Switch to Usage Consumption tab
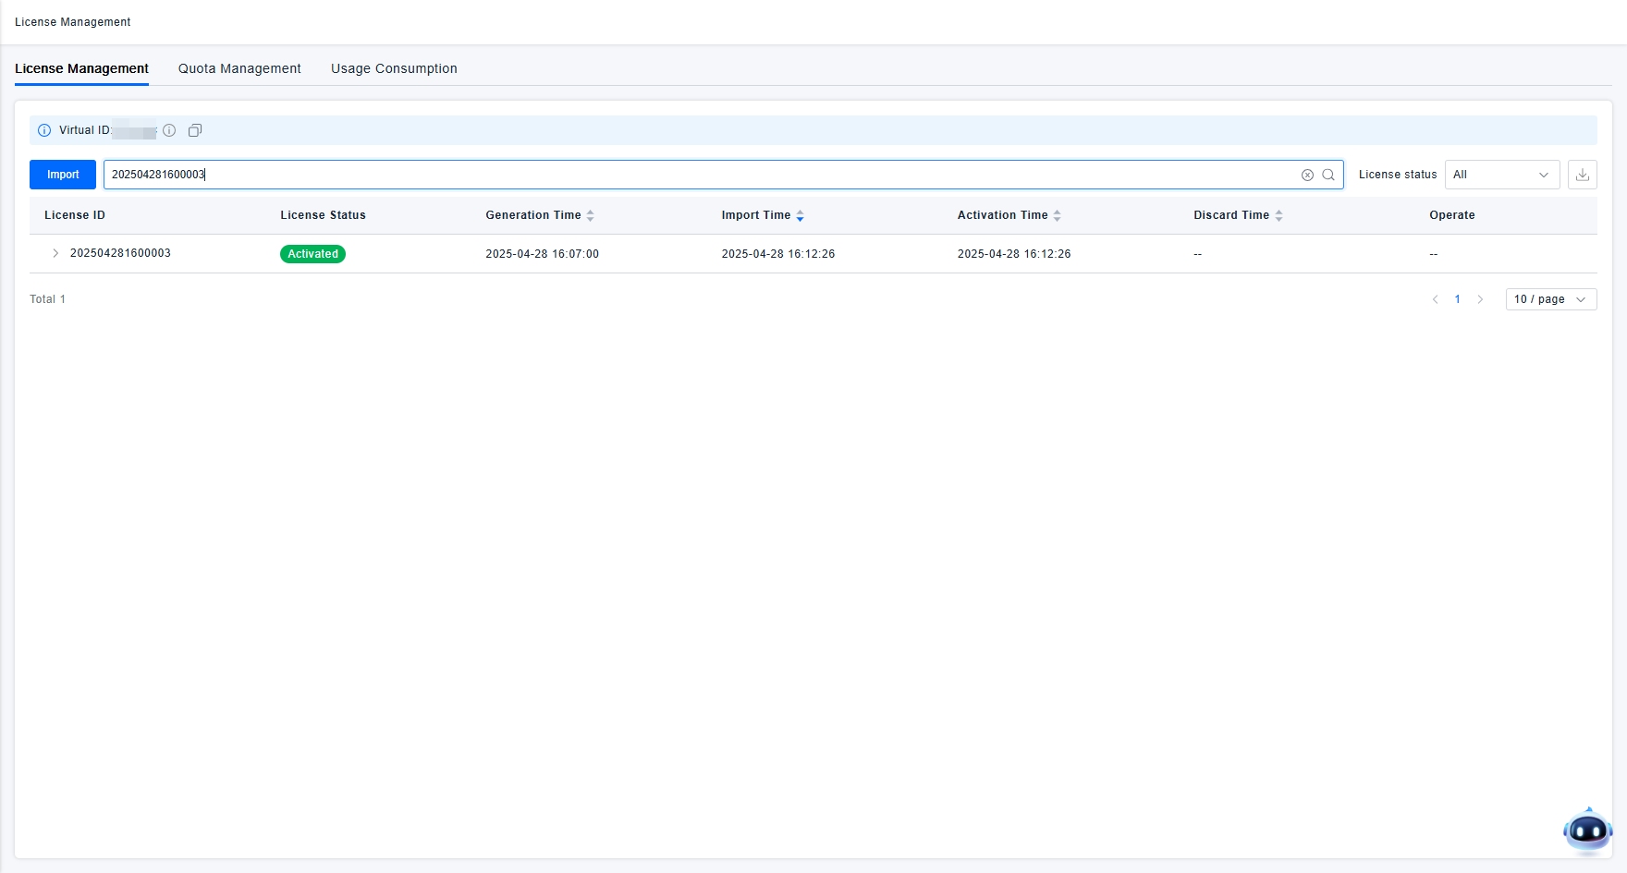Viewport: 1627px width, 873px height. 394,68
